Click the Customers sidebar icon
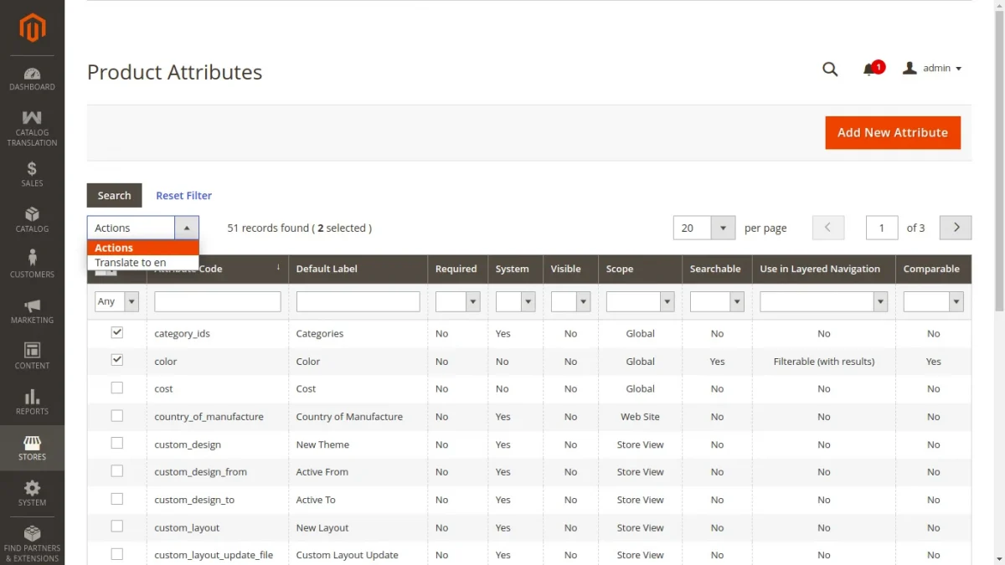 [x=32, y=264]
